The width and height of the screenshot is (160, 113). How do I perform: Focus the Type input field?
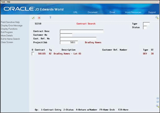tap(146, 24)
